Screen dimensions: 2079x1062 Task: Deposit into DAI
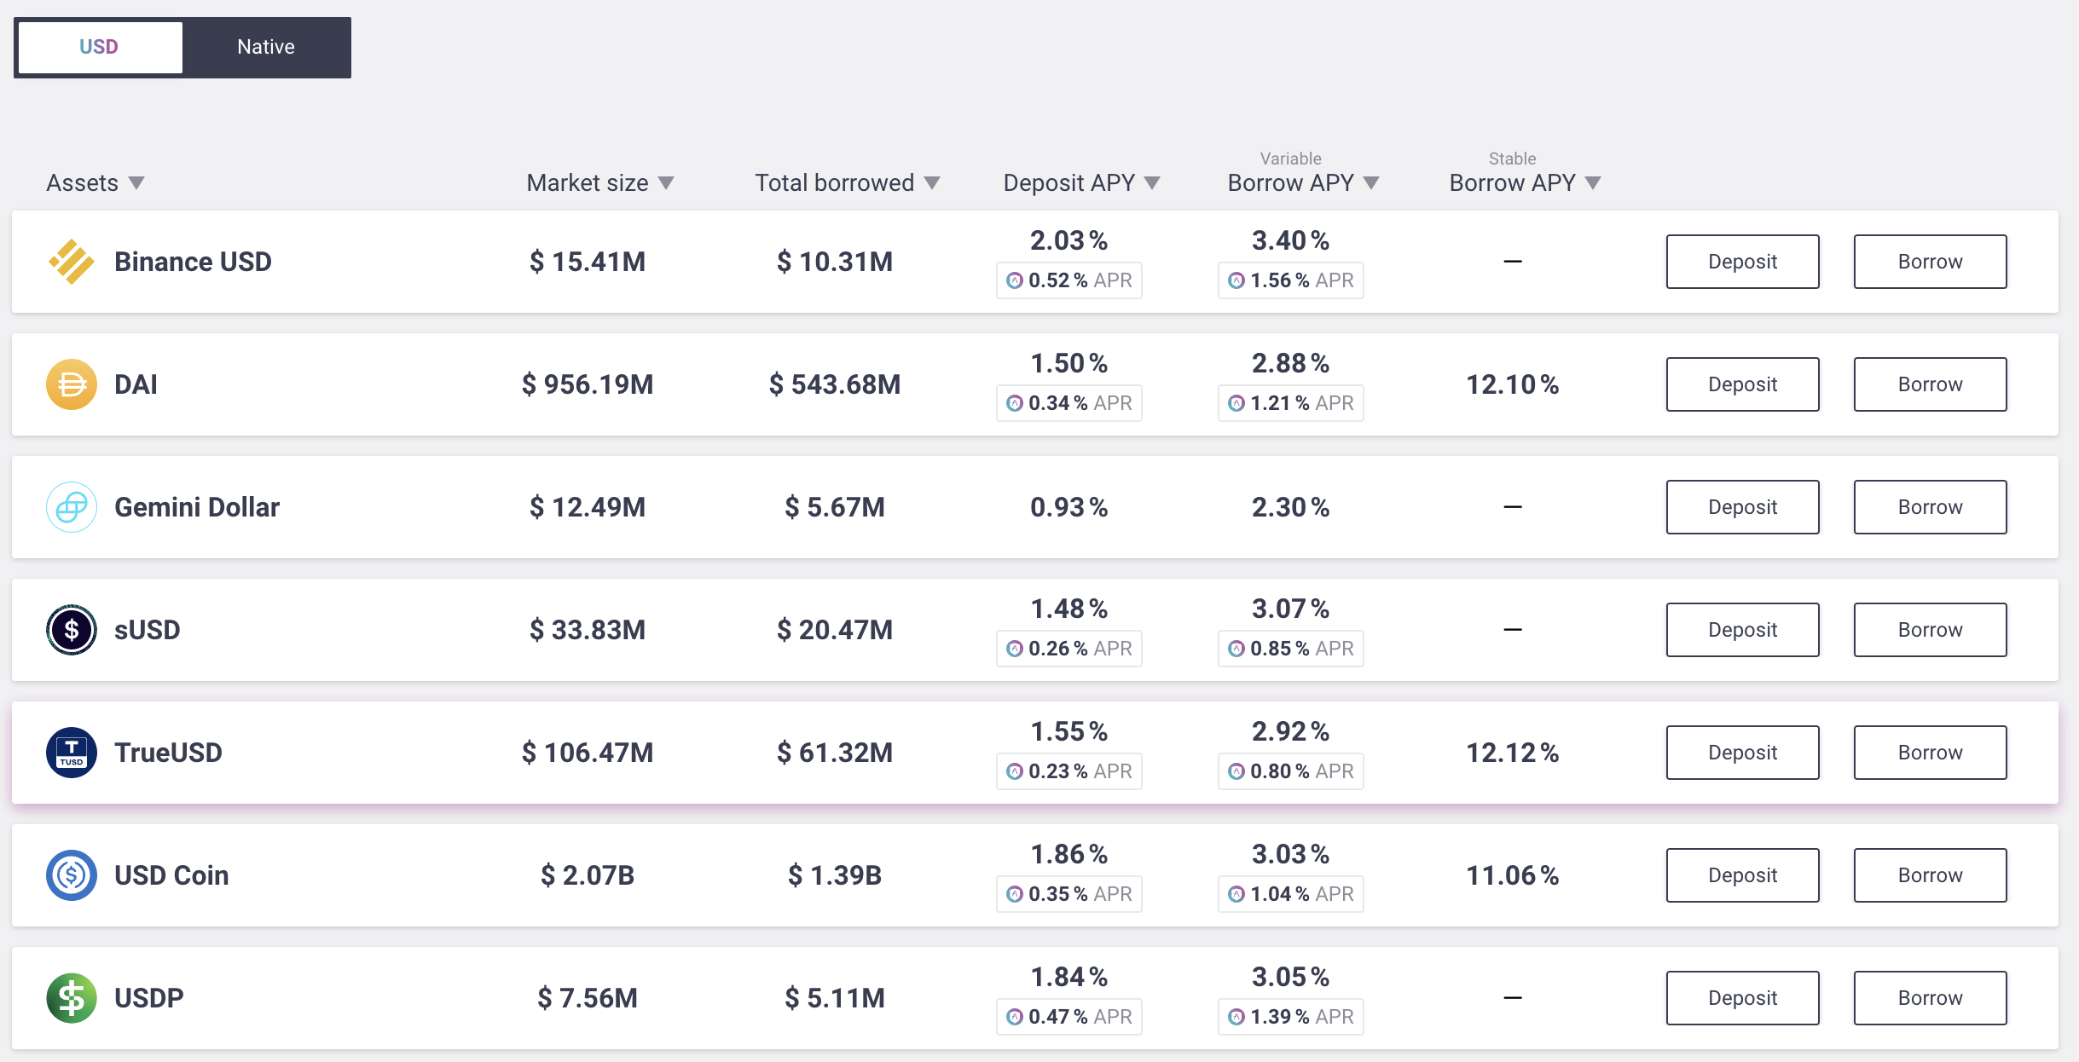point(1742,384)
